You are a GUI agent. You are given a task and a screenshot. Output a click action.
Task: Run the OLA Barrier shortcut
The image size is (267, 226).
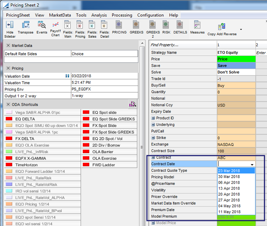(x=109, y=152)
